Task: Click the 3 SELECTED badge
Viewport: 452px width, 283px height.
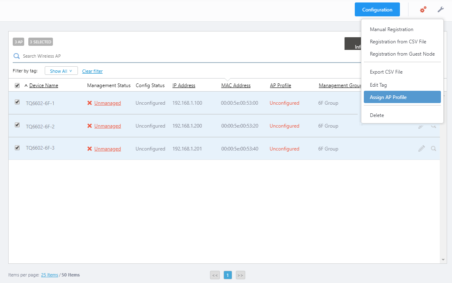Action: 41,42
